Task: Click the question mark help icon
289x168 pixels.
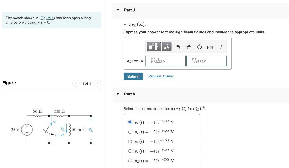Action: coord(220,47)
